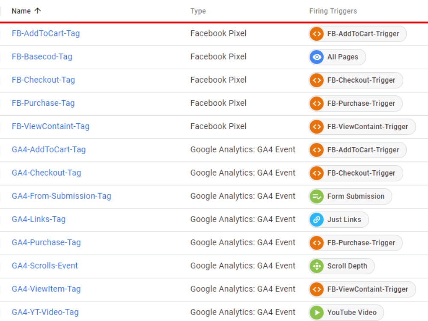Open the FB-Basecod-Tag tag
428x321 pixels.
(x=42, y=56)
